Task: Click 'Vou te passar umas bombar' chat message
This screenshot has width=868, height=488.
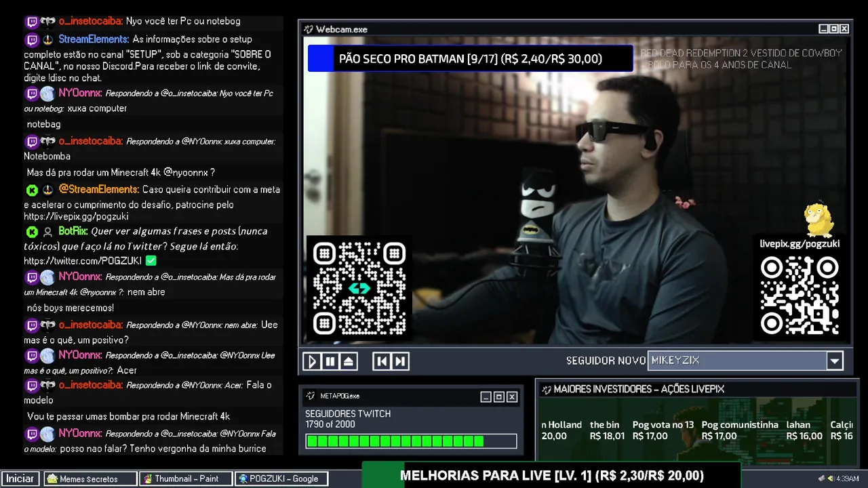Action: point(128,416)
